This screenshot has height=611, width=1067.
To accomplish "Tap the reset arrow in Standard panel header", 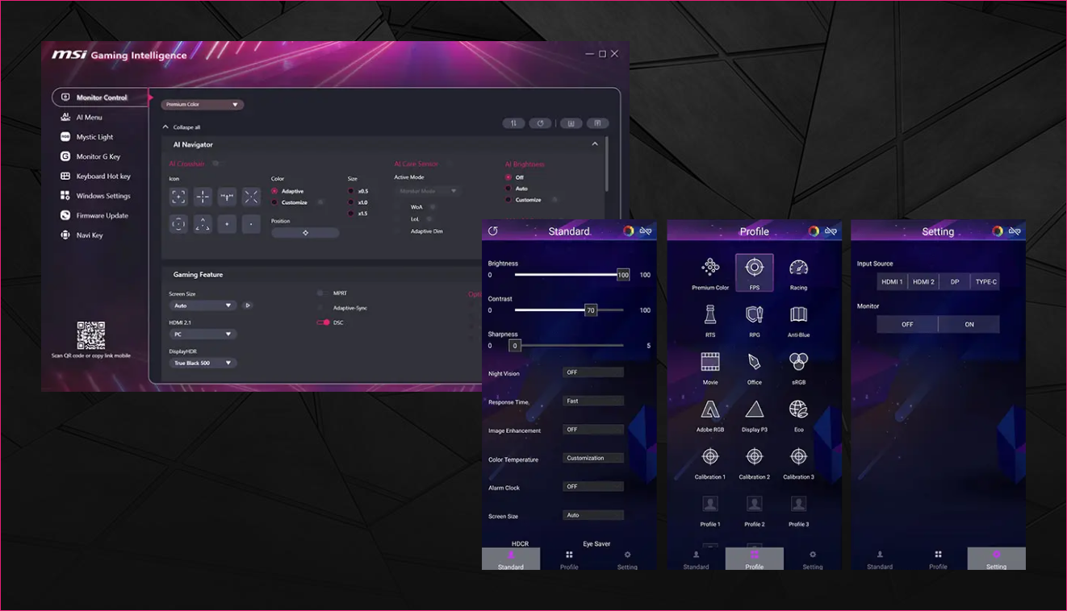I will (x=493, y=231).
